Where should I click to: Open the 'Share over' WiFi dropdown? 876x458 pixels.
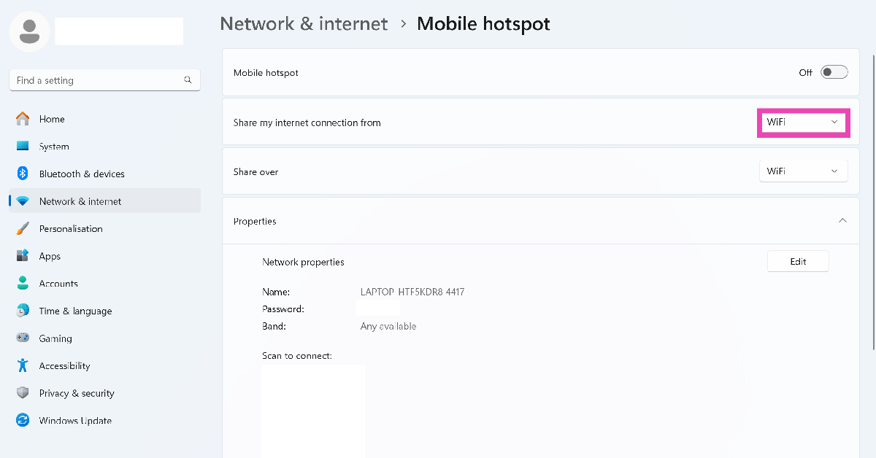coord(803,171)
